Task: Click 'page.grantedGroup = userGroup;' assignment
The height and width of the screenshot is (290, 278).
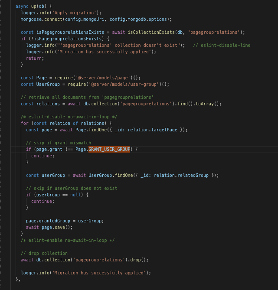Action: pos(65,221)
